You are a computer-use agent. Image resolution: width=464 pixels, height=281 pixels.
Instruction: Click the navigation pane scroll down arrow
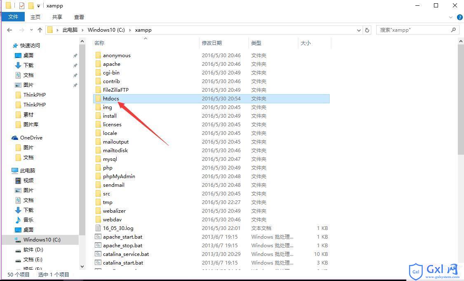(82, 266)
